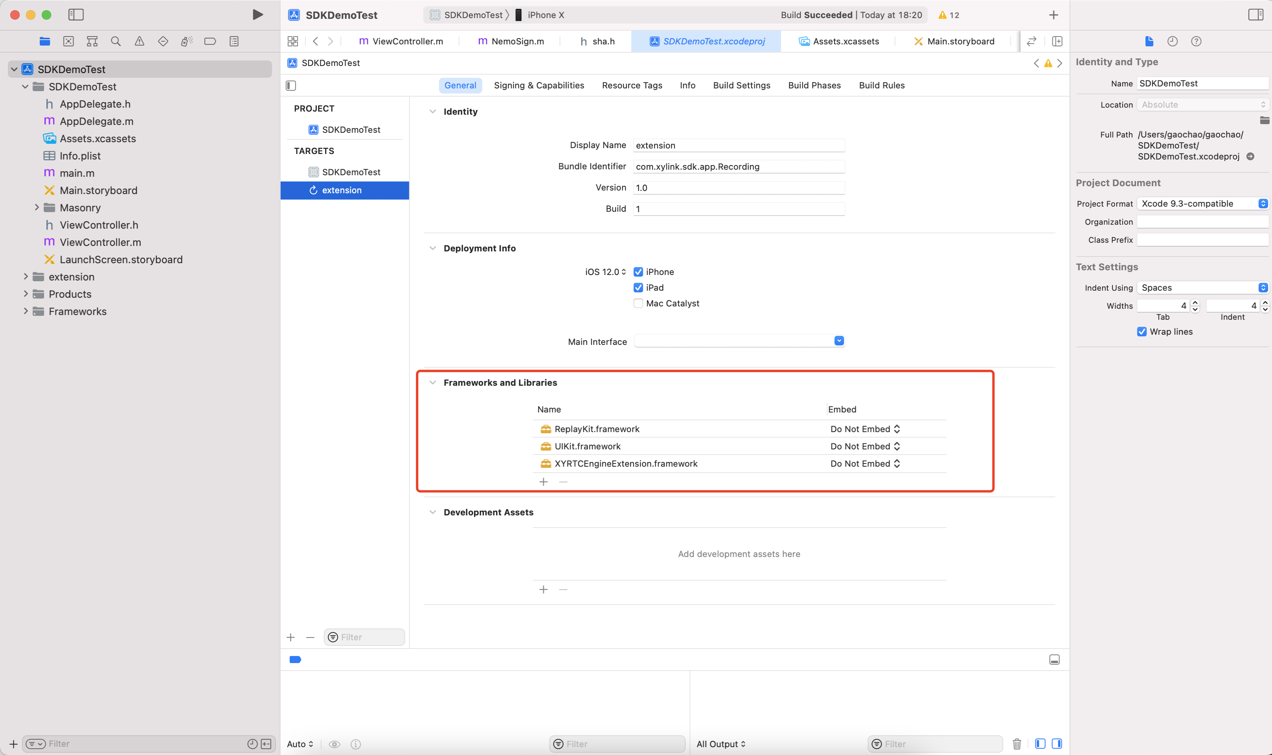Click the Bundle Identifier field
Viewport: 1272px width, 755px height.
739,167
